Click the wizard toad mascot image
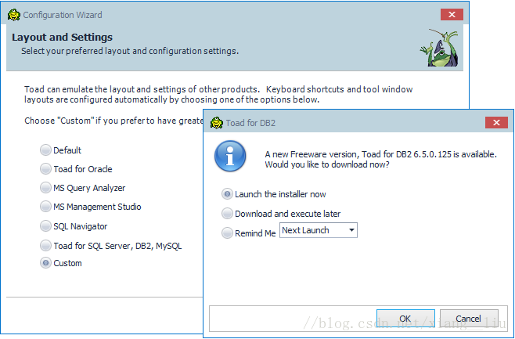The height and width of the screenshot is (339, 515). click(440, 48)
